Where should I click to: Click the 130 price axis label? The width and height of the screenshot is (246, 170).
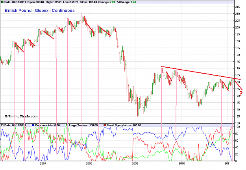coord(237,123)
